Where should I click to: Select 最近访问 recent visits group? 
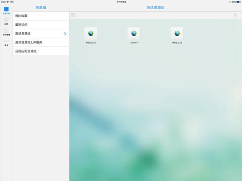coord(41,25)
